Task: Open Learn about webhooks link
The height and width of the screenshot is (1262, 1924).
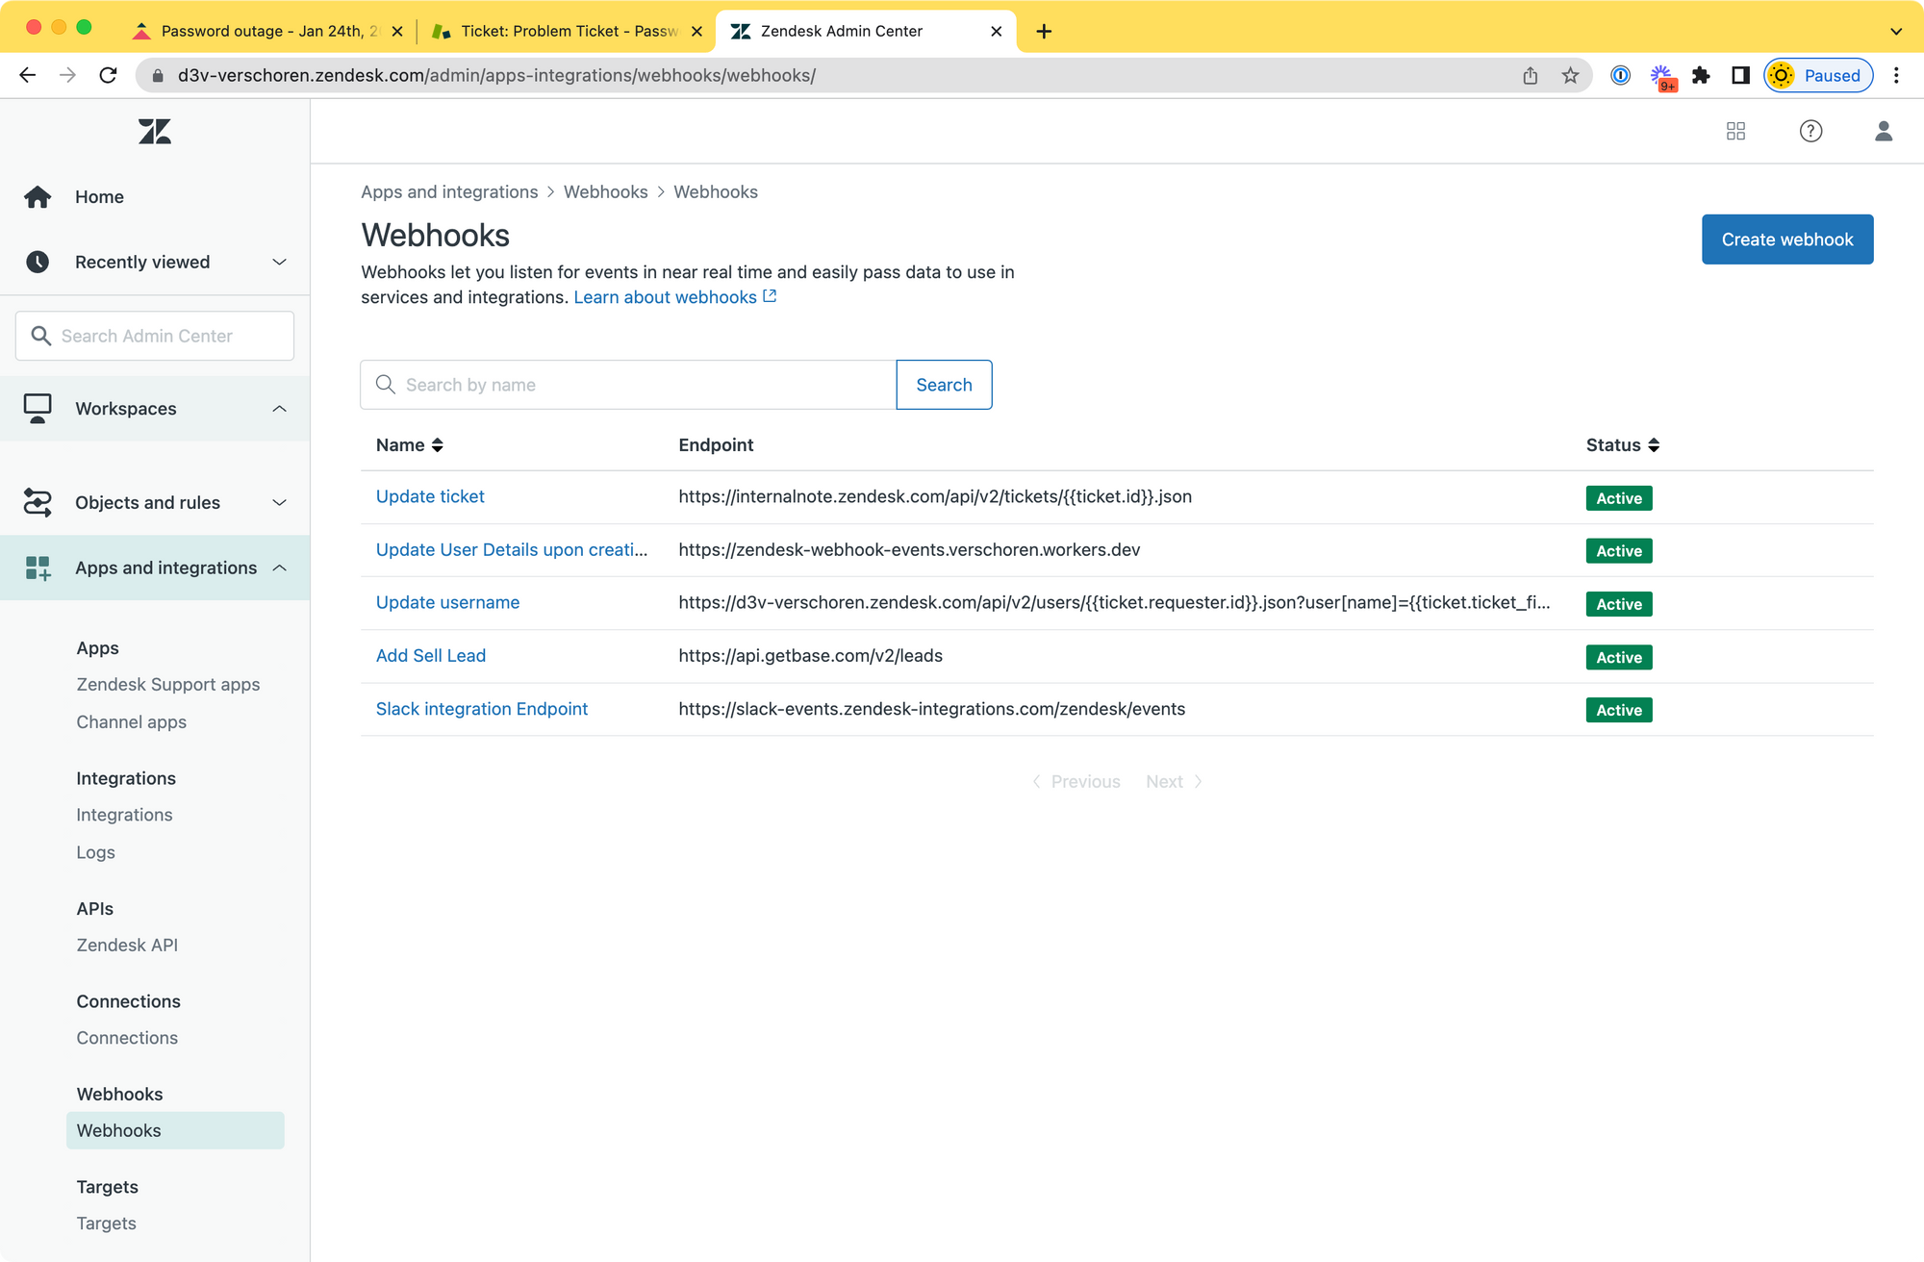Action: click(673, 297)
